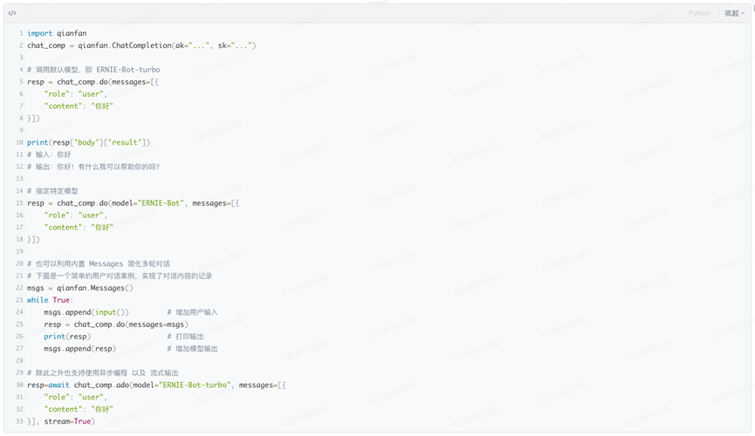This screenshot has height=436, width=755.
Task: Click the '}], stream=True)' closing line
Action: [61, 421]
